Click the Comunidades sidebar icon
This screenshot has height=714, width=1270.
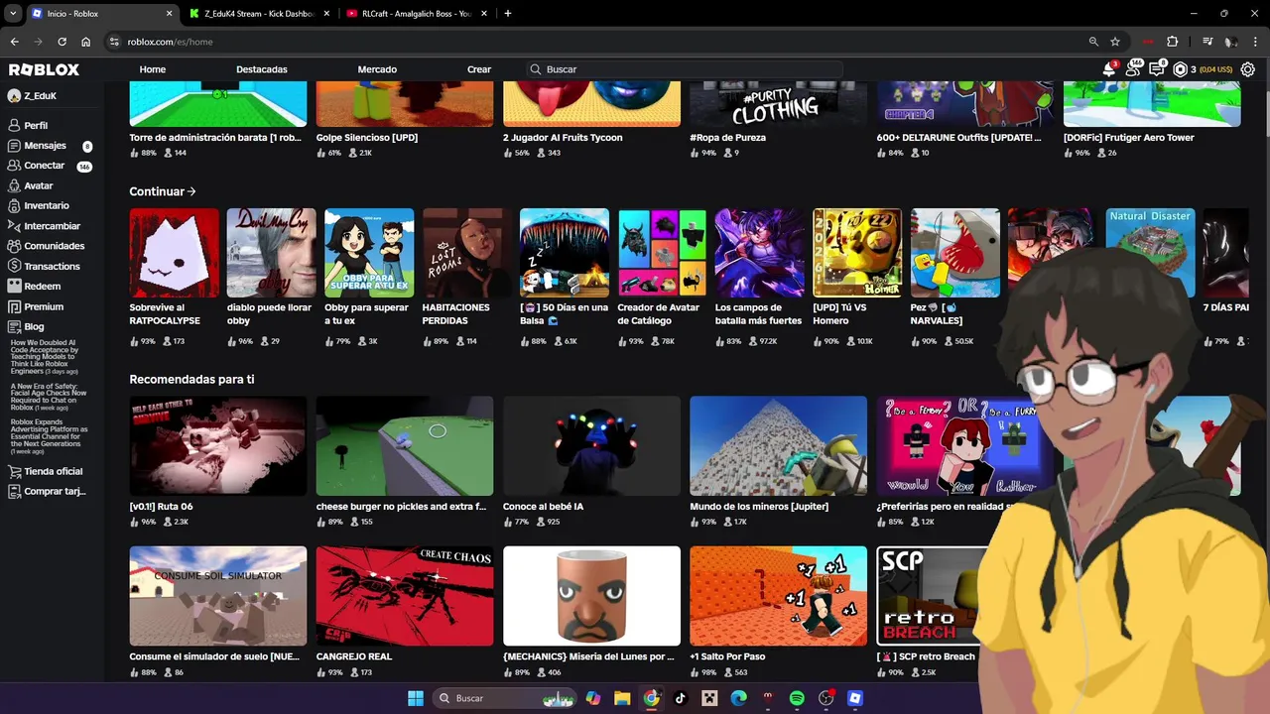(x=14, y=246)
